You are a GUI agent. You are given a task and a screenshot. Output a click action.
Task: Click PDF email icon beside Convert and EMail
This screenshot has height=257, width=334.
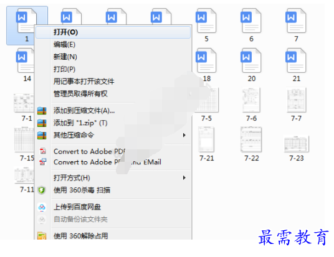click(43, 162)
